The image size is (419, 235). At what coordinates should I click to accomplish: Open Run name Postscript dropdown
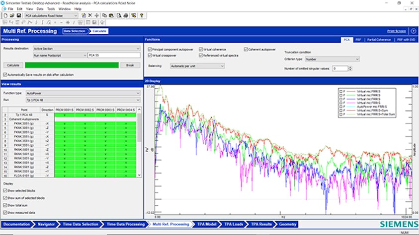[60, 56]
